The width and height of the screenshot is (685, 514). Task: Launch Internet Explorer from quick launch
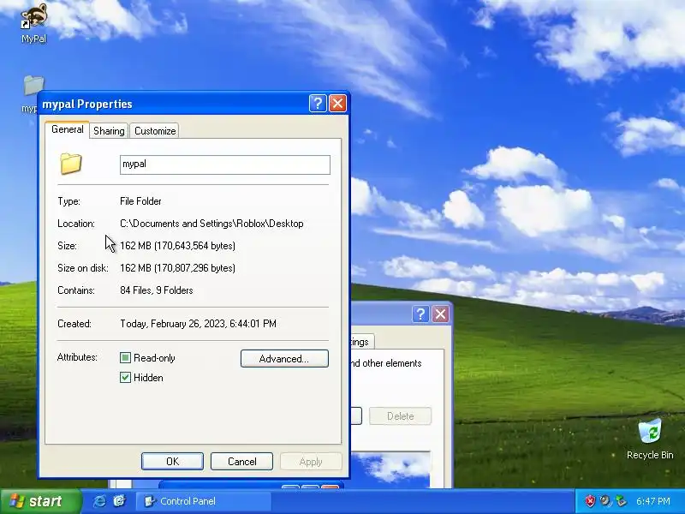tap(100, 501)
